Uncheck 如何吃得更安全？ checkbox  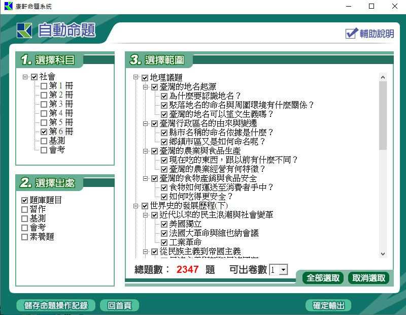[164, 197]
